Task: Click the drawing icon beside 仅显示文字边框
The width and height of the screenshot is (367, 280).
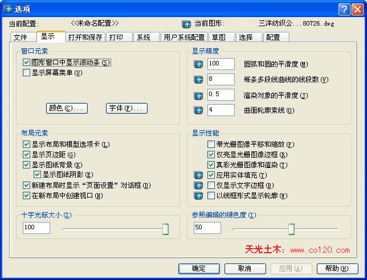Action: [x=198, y=186]
